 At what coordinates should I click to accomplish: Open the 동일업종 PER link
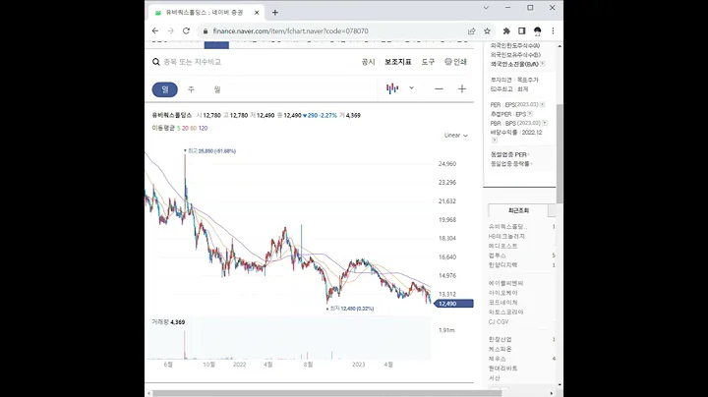(509, 154)
